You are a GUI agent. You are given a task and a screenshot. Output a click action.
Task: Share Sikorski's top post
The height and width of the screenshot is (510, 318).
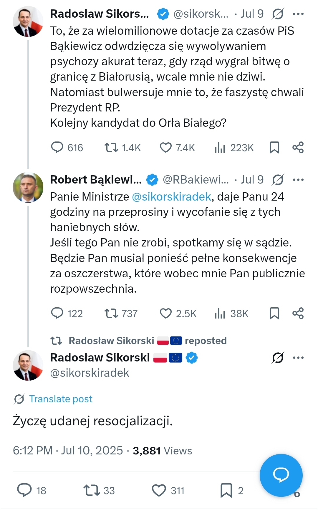click(298, 147)
